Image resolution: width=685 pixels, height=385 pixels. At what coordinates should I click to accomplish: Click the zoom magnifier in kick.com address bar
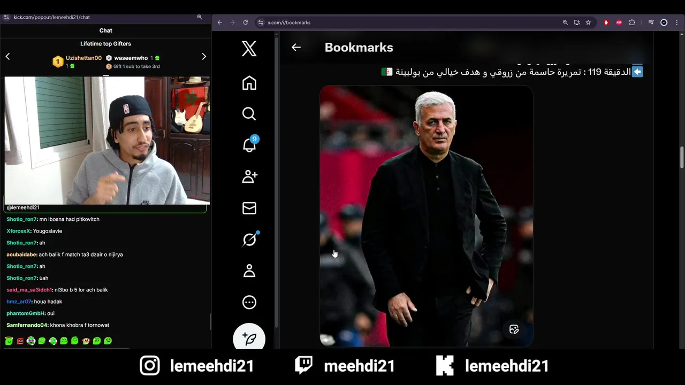pos(200,17)
